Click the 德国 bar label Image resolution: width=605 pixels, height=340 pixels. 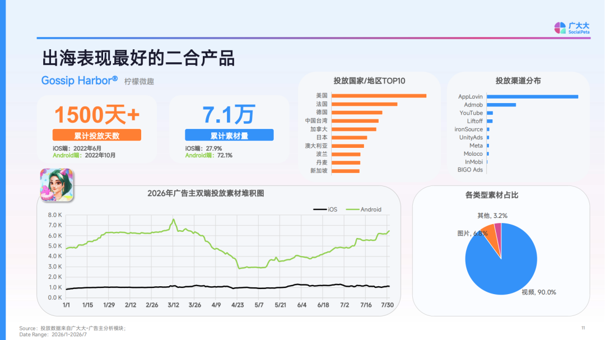pyautogui.click(x=322, y=112)
